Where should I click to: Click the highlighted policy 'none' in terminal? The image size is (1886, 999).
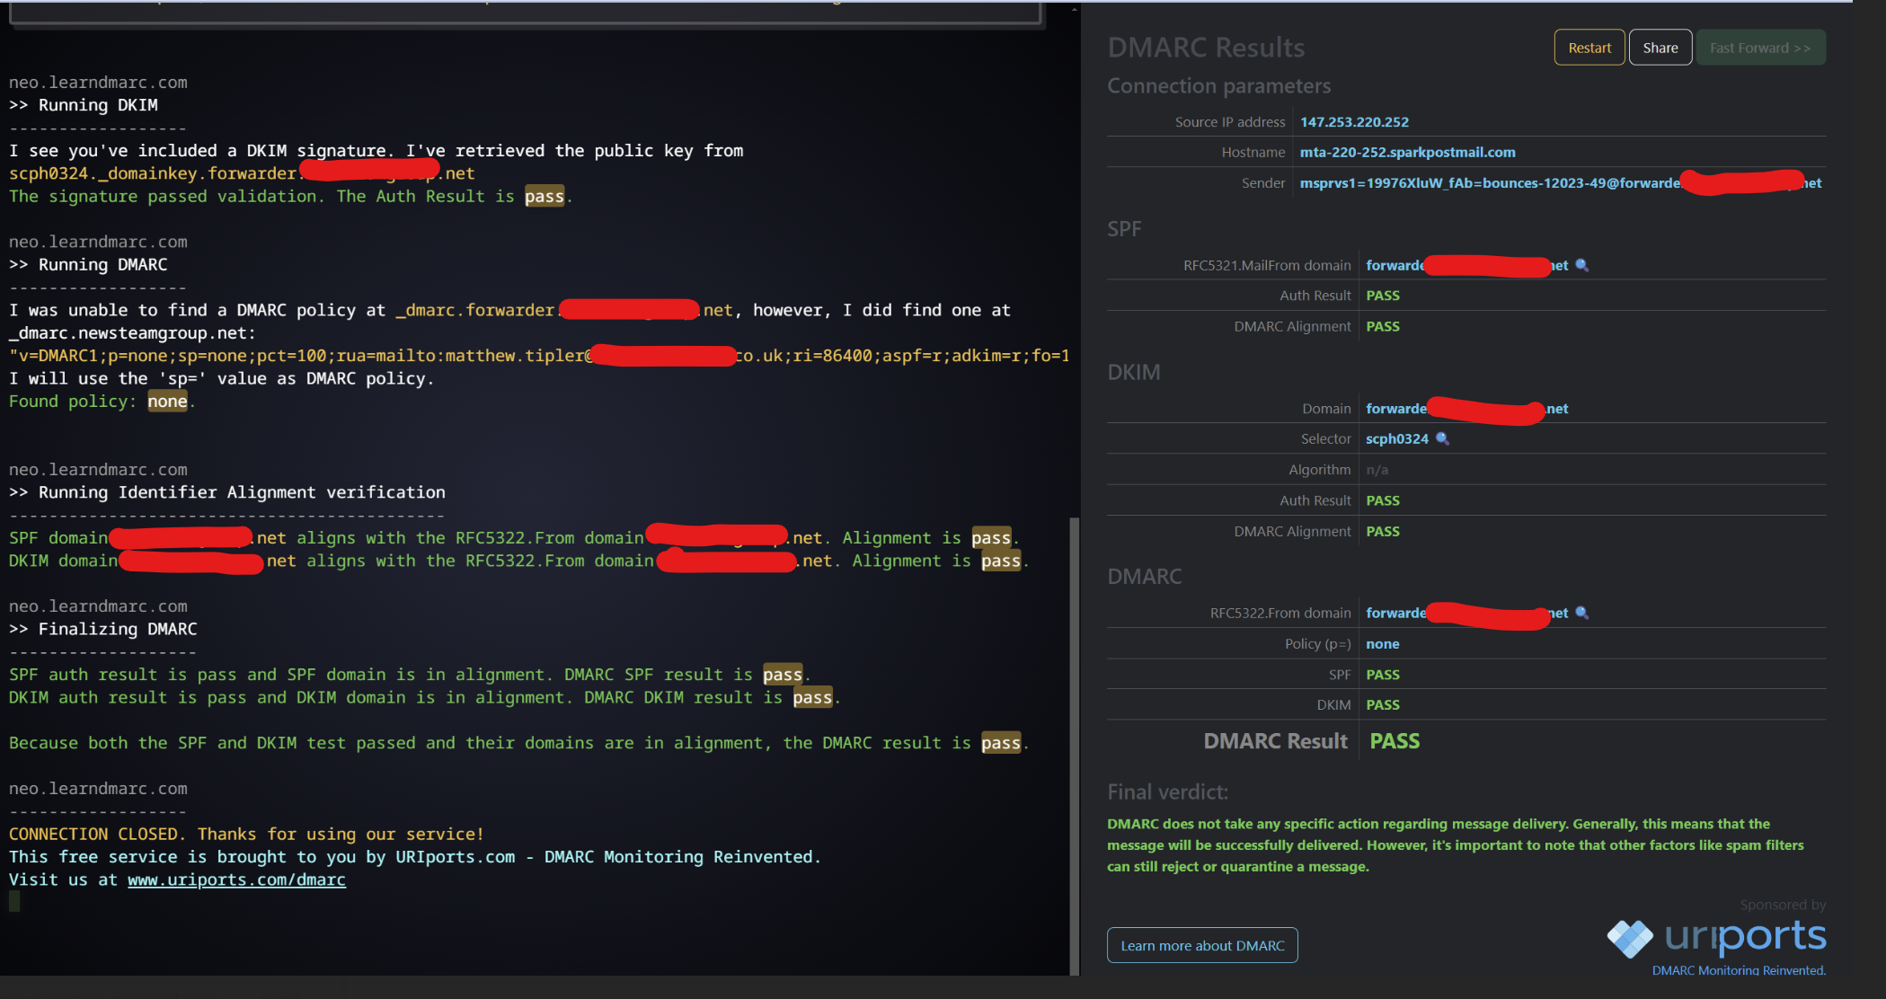(167, 402)
